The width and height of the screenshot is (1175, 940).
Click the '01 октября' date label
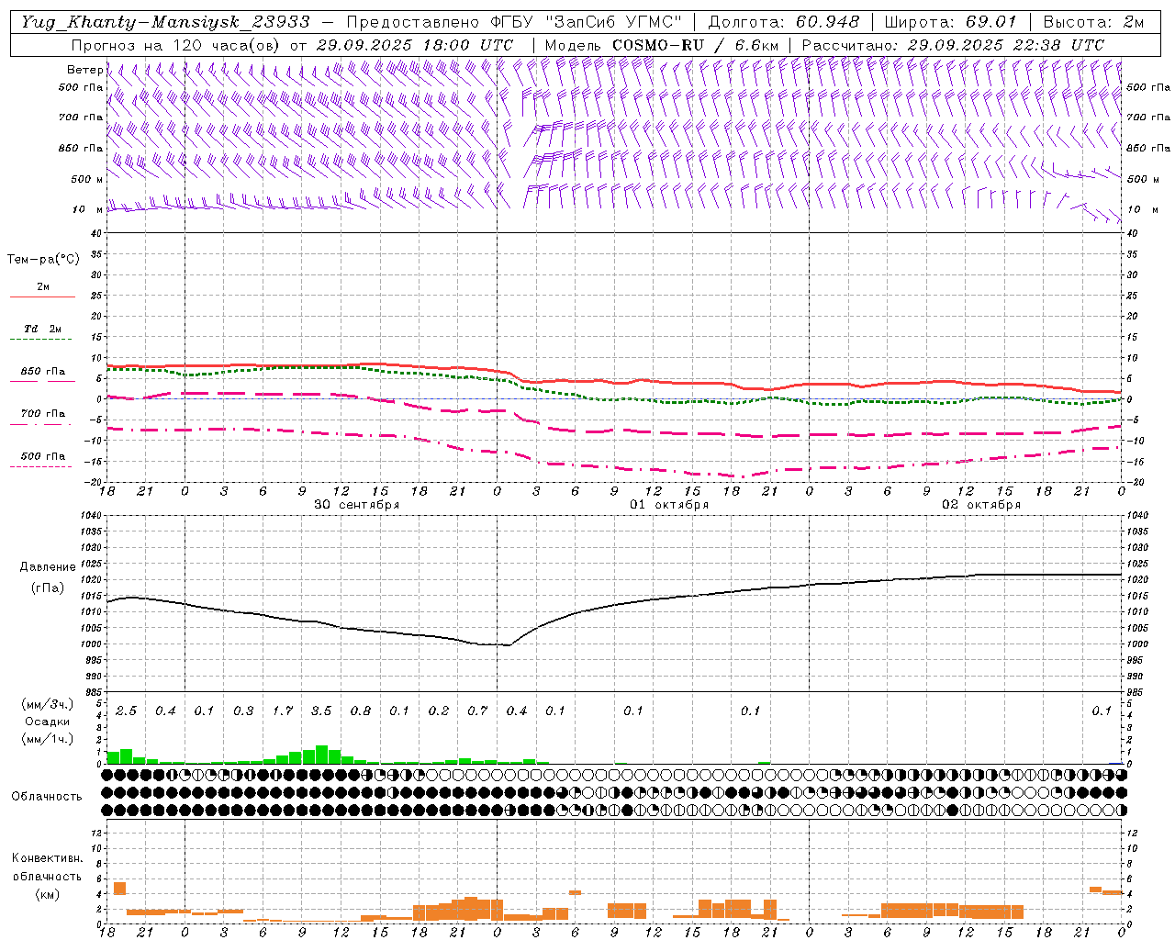[669, 505]
